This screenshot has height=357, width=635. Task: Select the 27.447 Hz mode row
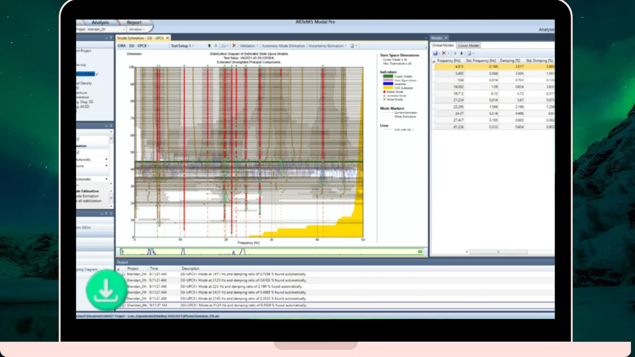pos(493,120)
